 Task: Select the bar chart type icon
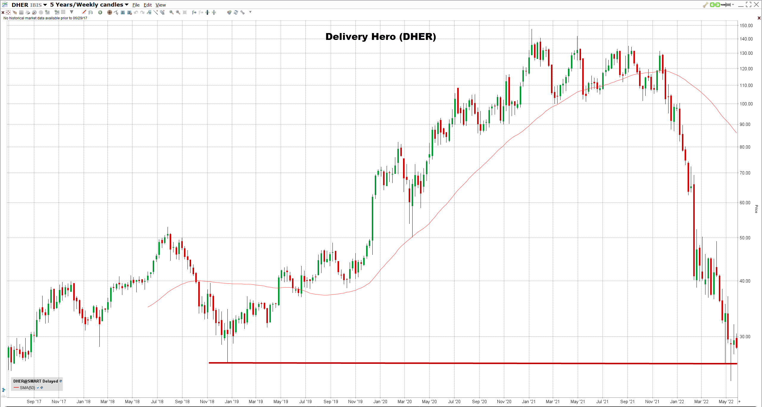click(x=90, y=12)
